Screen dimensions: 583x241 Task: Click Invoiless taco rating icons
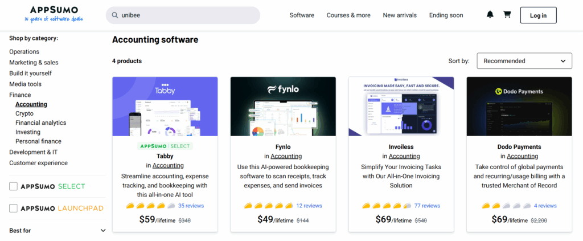pyautogui.click(x=387, y=206)
